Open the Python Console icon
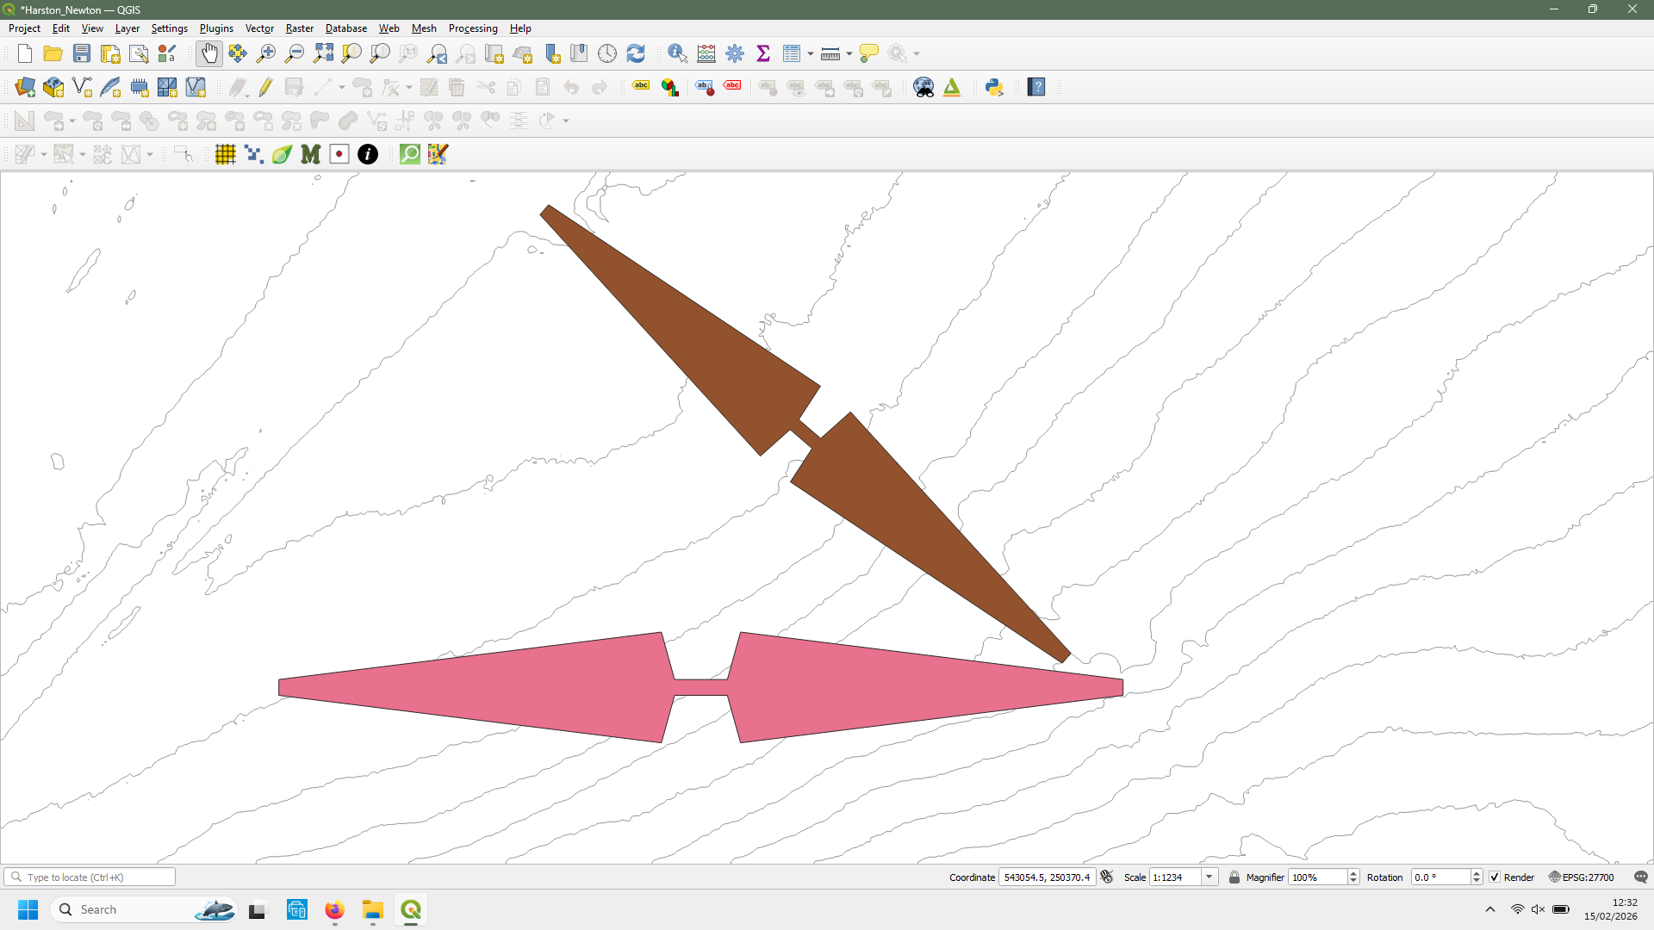Screen dimensions: 1654x930 click(x=994, y=87)
